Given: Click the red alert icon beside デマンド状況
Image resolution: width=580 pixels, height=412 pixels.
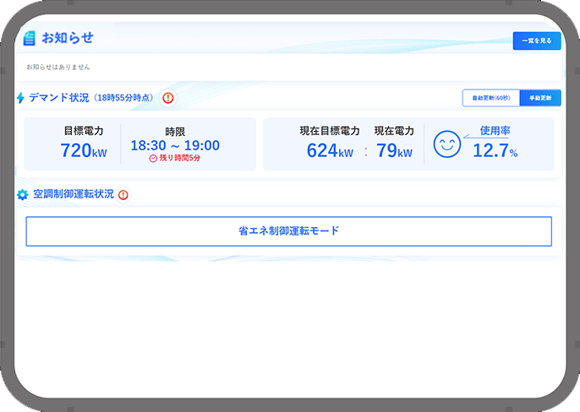Looking at the screenshot, I should pyautogui.click(x=167, y=98).
